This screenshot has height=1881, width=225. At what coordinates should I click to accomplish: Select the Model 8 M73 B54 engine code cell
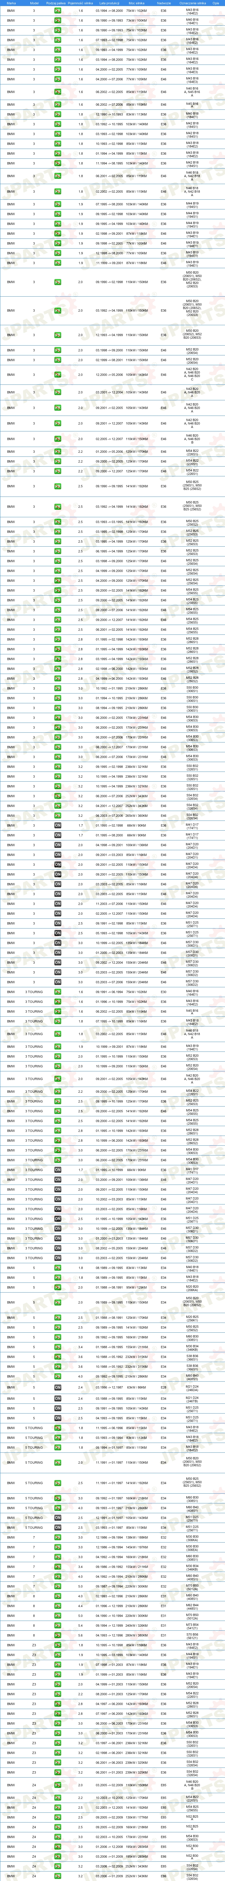point(192,1626)
